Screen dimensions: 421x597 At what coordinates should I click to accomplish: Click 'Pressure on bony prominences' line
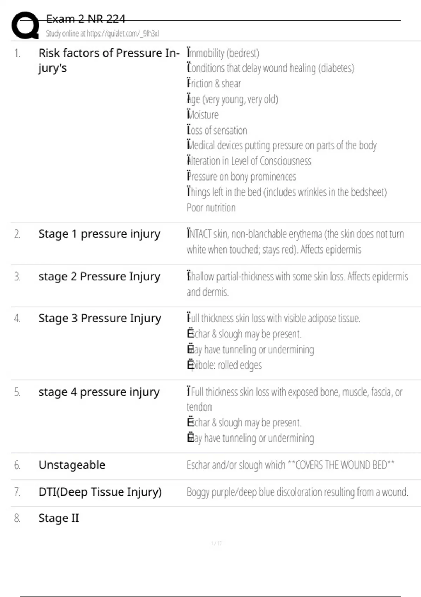[241, 176]
